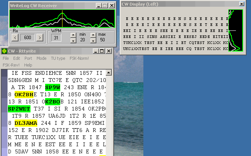
Task: Decrease the Rx frequency with left arrow
Action: click(15, 38)
